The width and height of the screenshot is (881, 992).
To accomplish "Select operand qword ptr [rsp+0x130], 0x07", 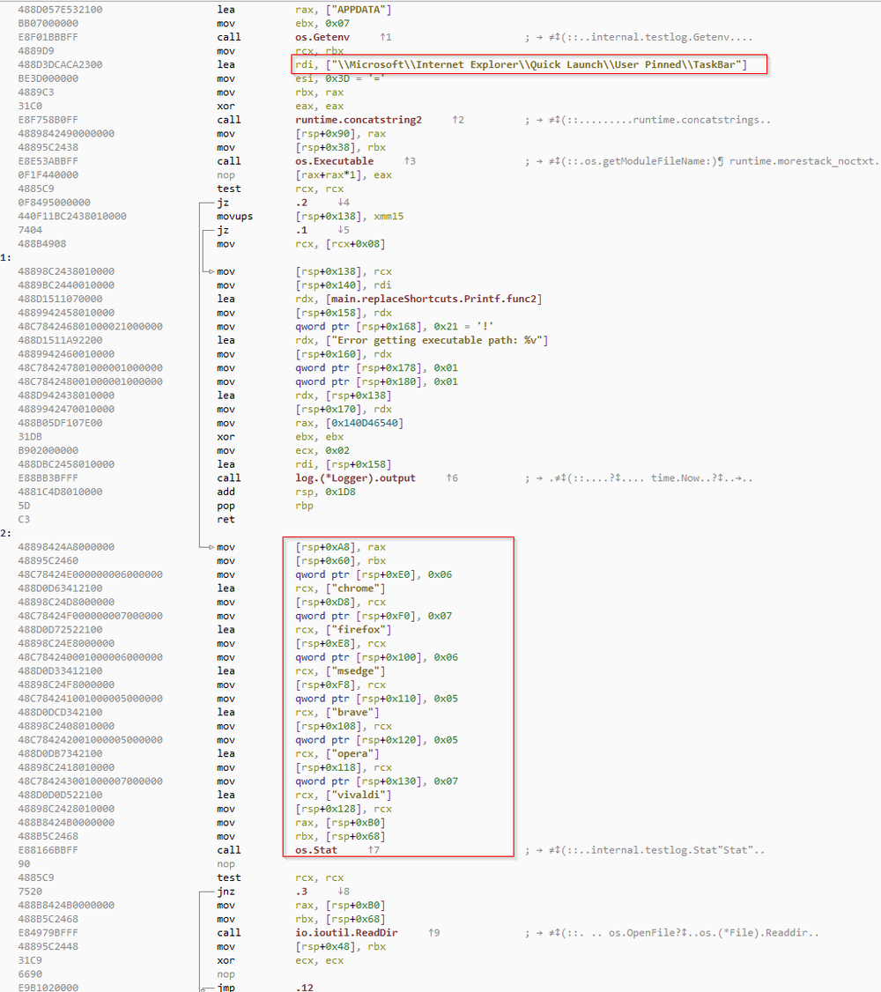I will 376,781.
